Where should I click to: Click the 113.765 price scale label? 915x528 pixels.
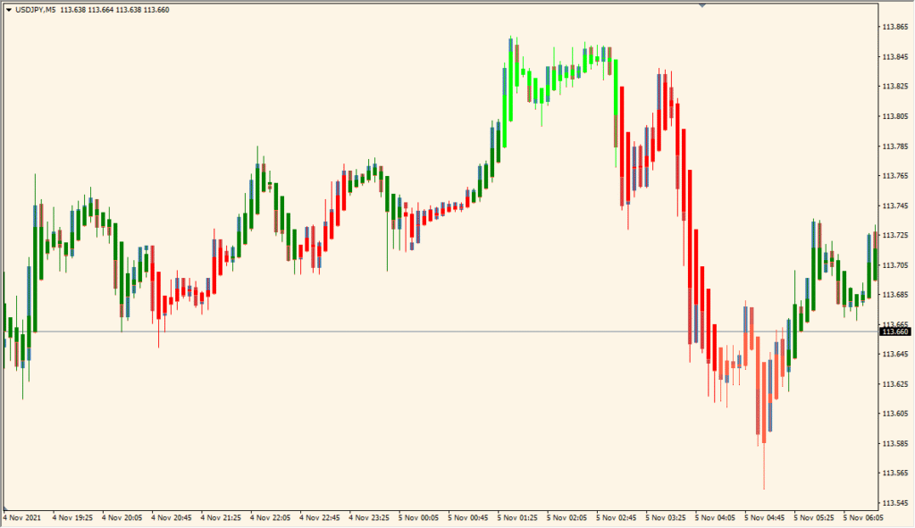click(895, 176)
